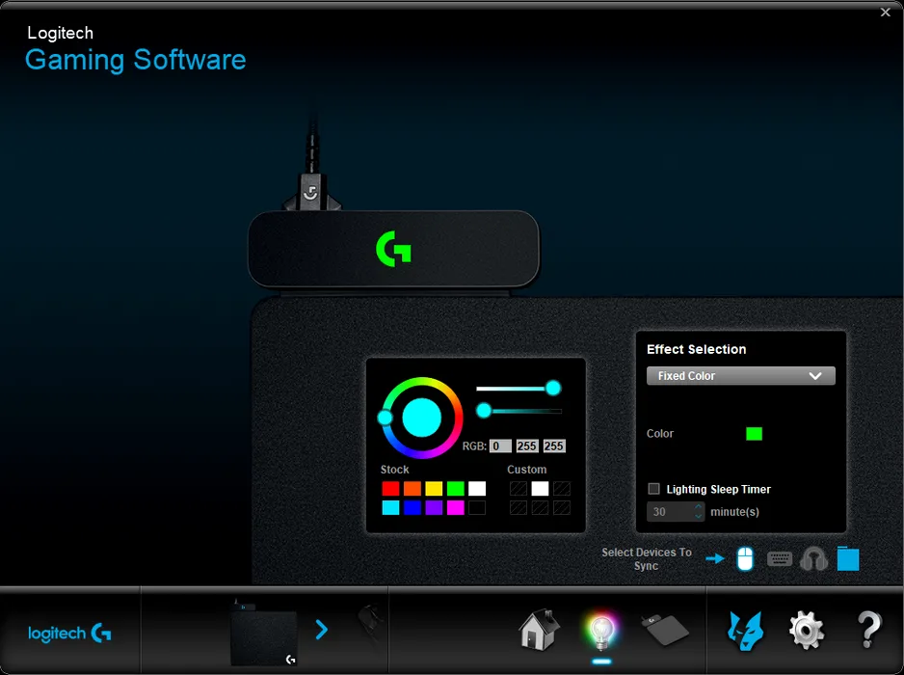Select the Lighting Settings bulb icon
Viewport: 904px width, 675px height.
coord(599,630)
